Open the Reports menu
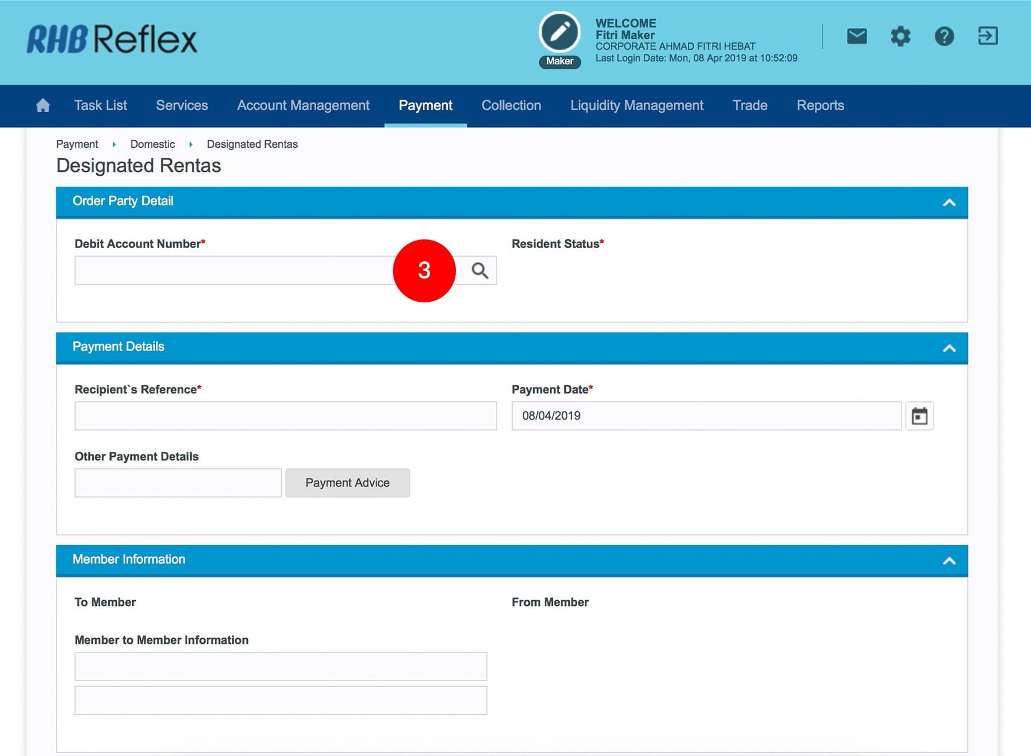Viewport: 1031px width, 756px height. point(820,105)
